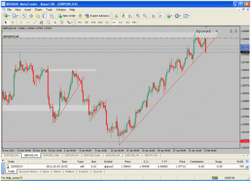This screenshot has height=181, width=251.
Task: Expand Profiles dropdown arrow
Action: click(x=18, y=16)
